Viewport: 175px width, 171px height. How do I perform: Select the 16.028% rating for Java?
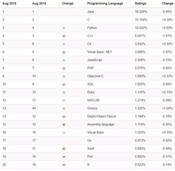click(x=141, y=12)
